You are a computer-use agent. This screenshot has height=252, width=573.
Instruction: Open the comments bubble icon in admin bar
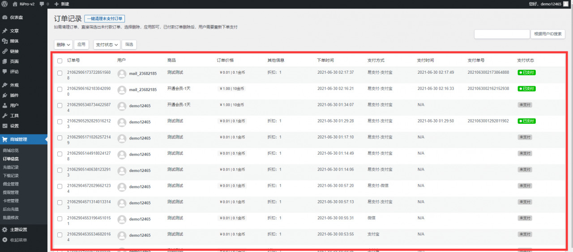pyautogui.click(x=42, y=4)
